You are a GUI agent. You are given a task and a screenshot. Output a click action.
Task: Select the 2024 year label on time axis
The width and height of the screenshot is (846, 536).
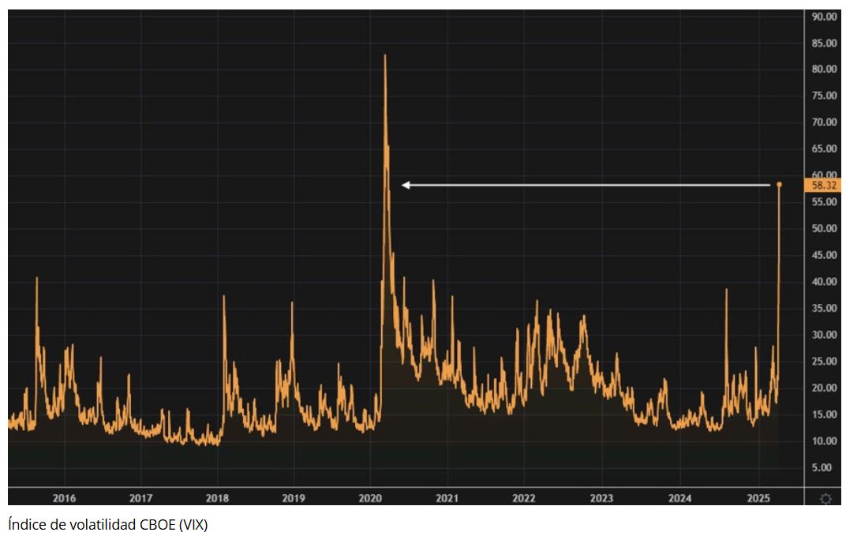click(x=679, y=497)
